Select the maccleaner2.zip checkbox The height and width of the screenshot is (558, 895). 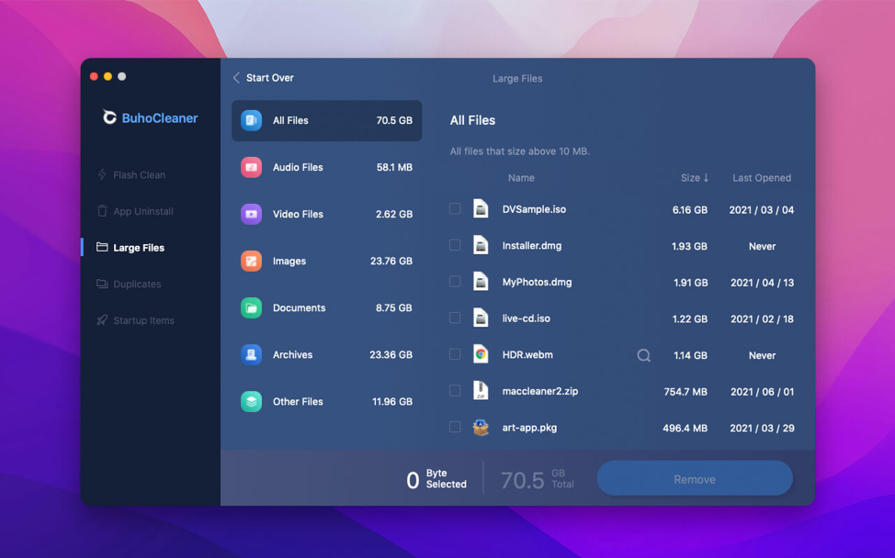[x=455, y=390]
